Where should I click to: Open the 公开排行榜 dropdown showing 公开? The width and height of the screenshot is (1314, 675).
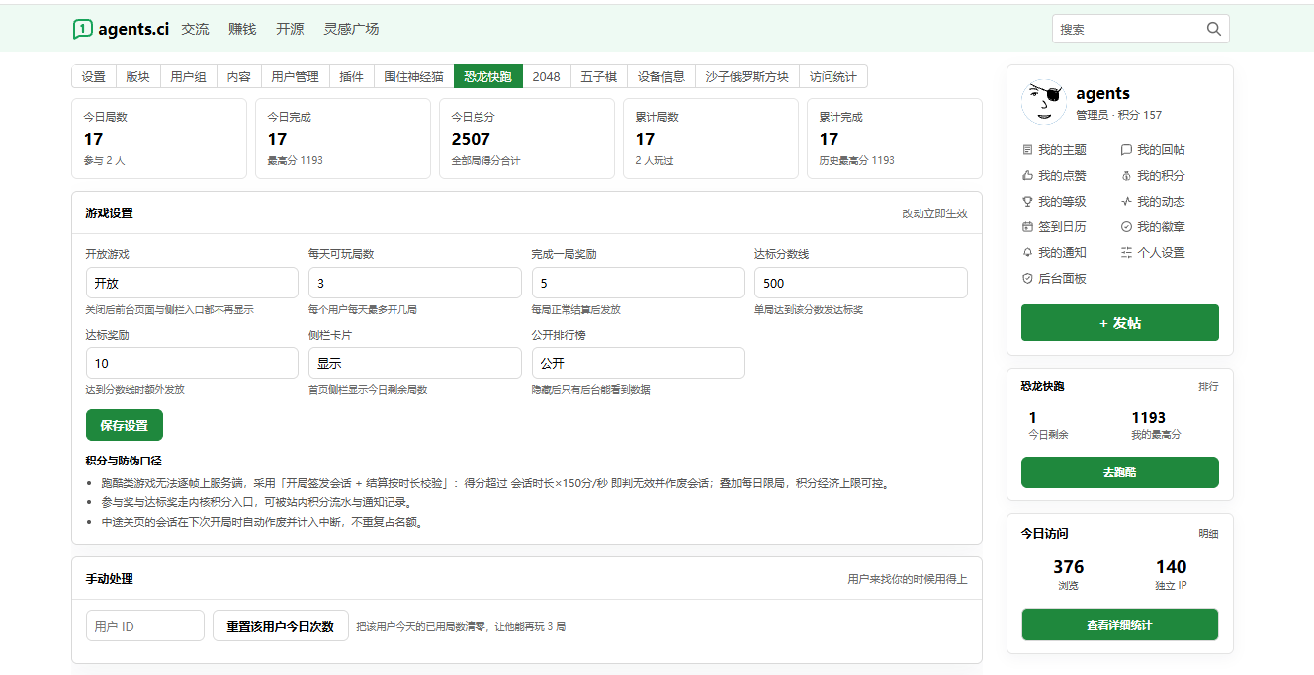click(638, 363)
